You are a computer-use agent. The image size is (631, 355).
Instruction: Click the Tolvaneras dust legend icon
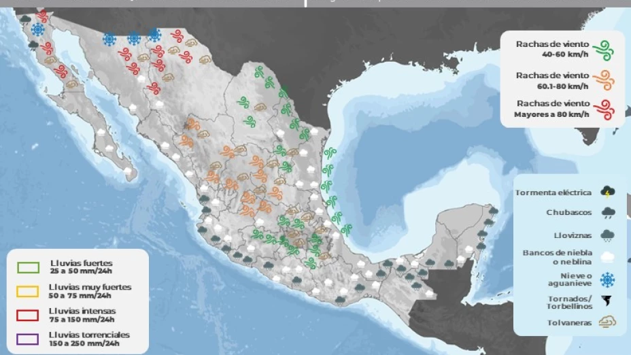point(607,322)
